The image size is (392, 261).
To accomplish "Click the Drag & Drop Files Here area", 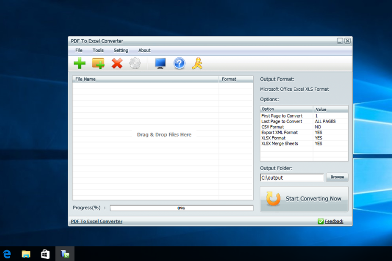I will tap(164, 135).
